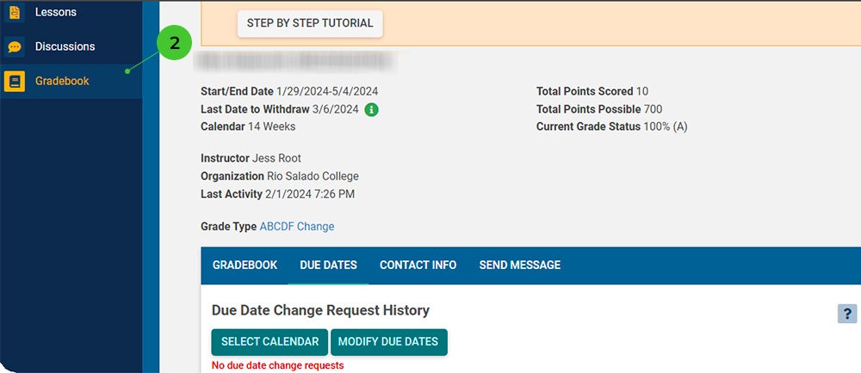
Task: Open help via the question mark icon
Action: [846, 314]
